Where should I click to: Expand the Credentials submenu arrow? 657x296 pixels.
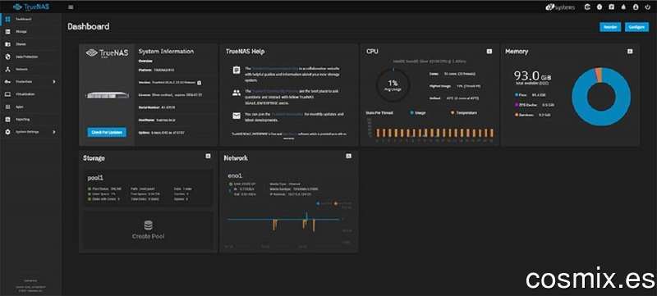point(54,82)
